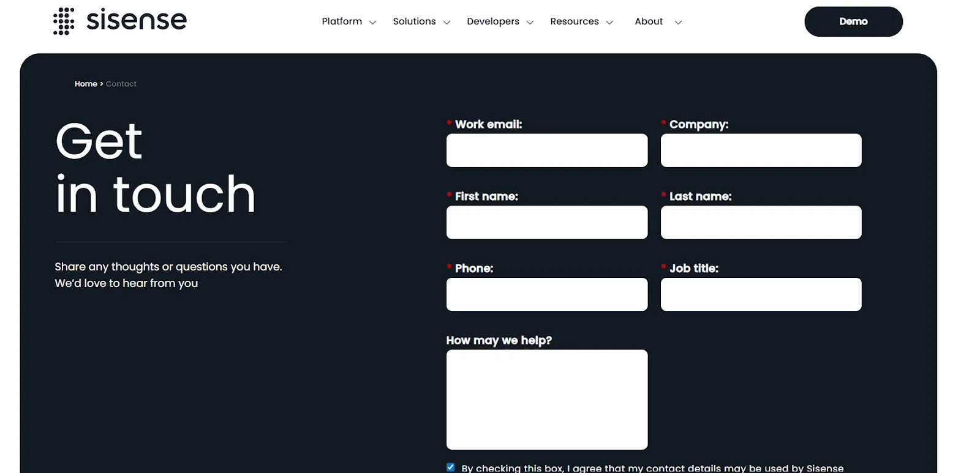
Task: Click the Sisense wordmark in header
Action: pyautogui.click(x=137, y=21)
